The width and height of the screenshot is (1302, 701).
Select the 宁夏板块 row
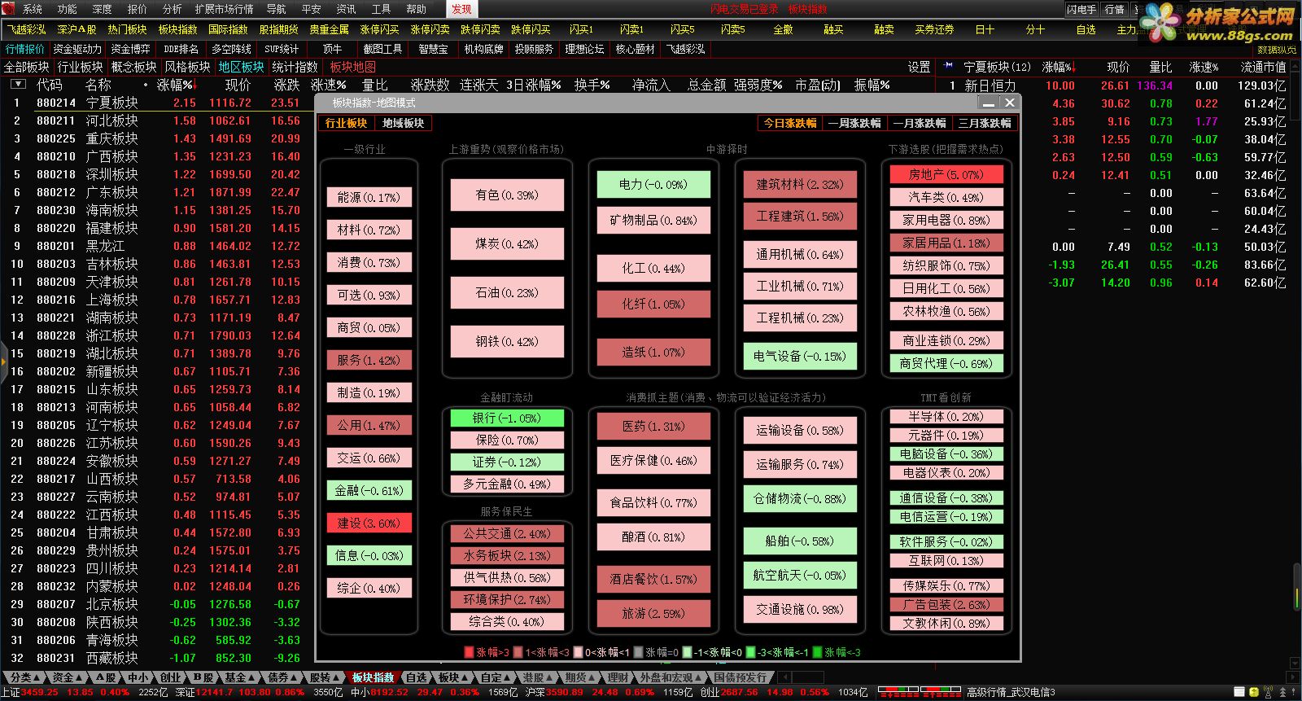[x=158, y=103]
